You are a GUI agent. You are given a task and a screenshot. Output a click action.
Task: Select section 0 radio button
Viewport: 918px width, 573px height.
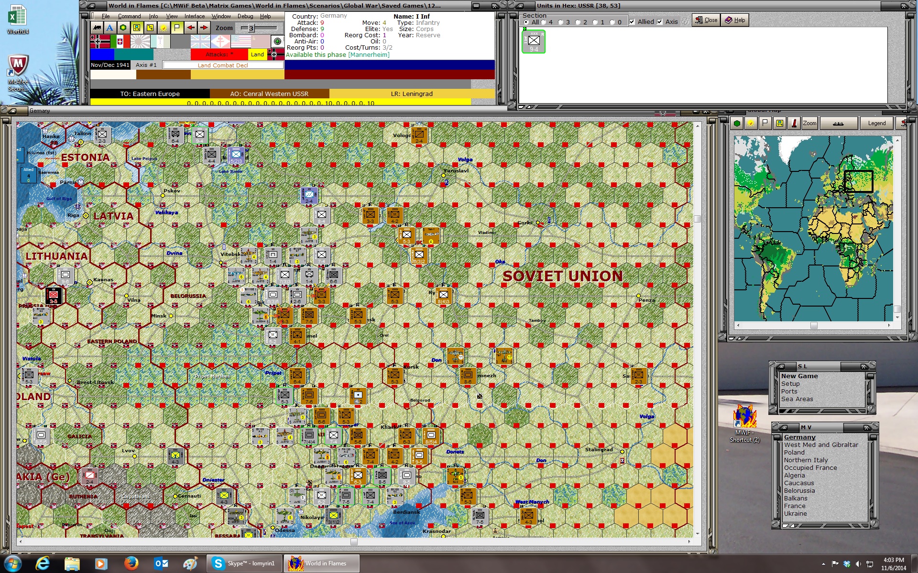(612, 22)
